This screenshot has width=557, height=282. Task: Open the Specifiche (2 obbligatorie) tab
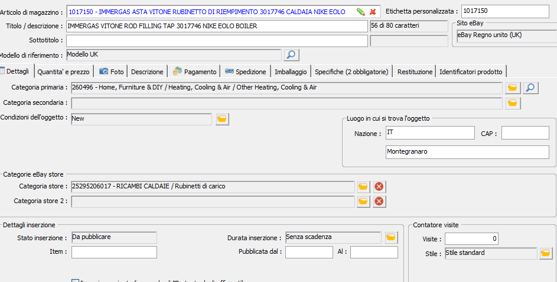pos(351,72)
